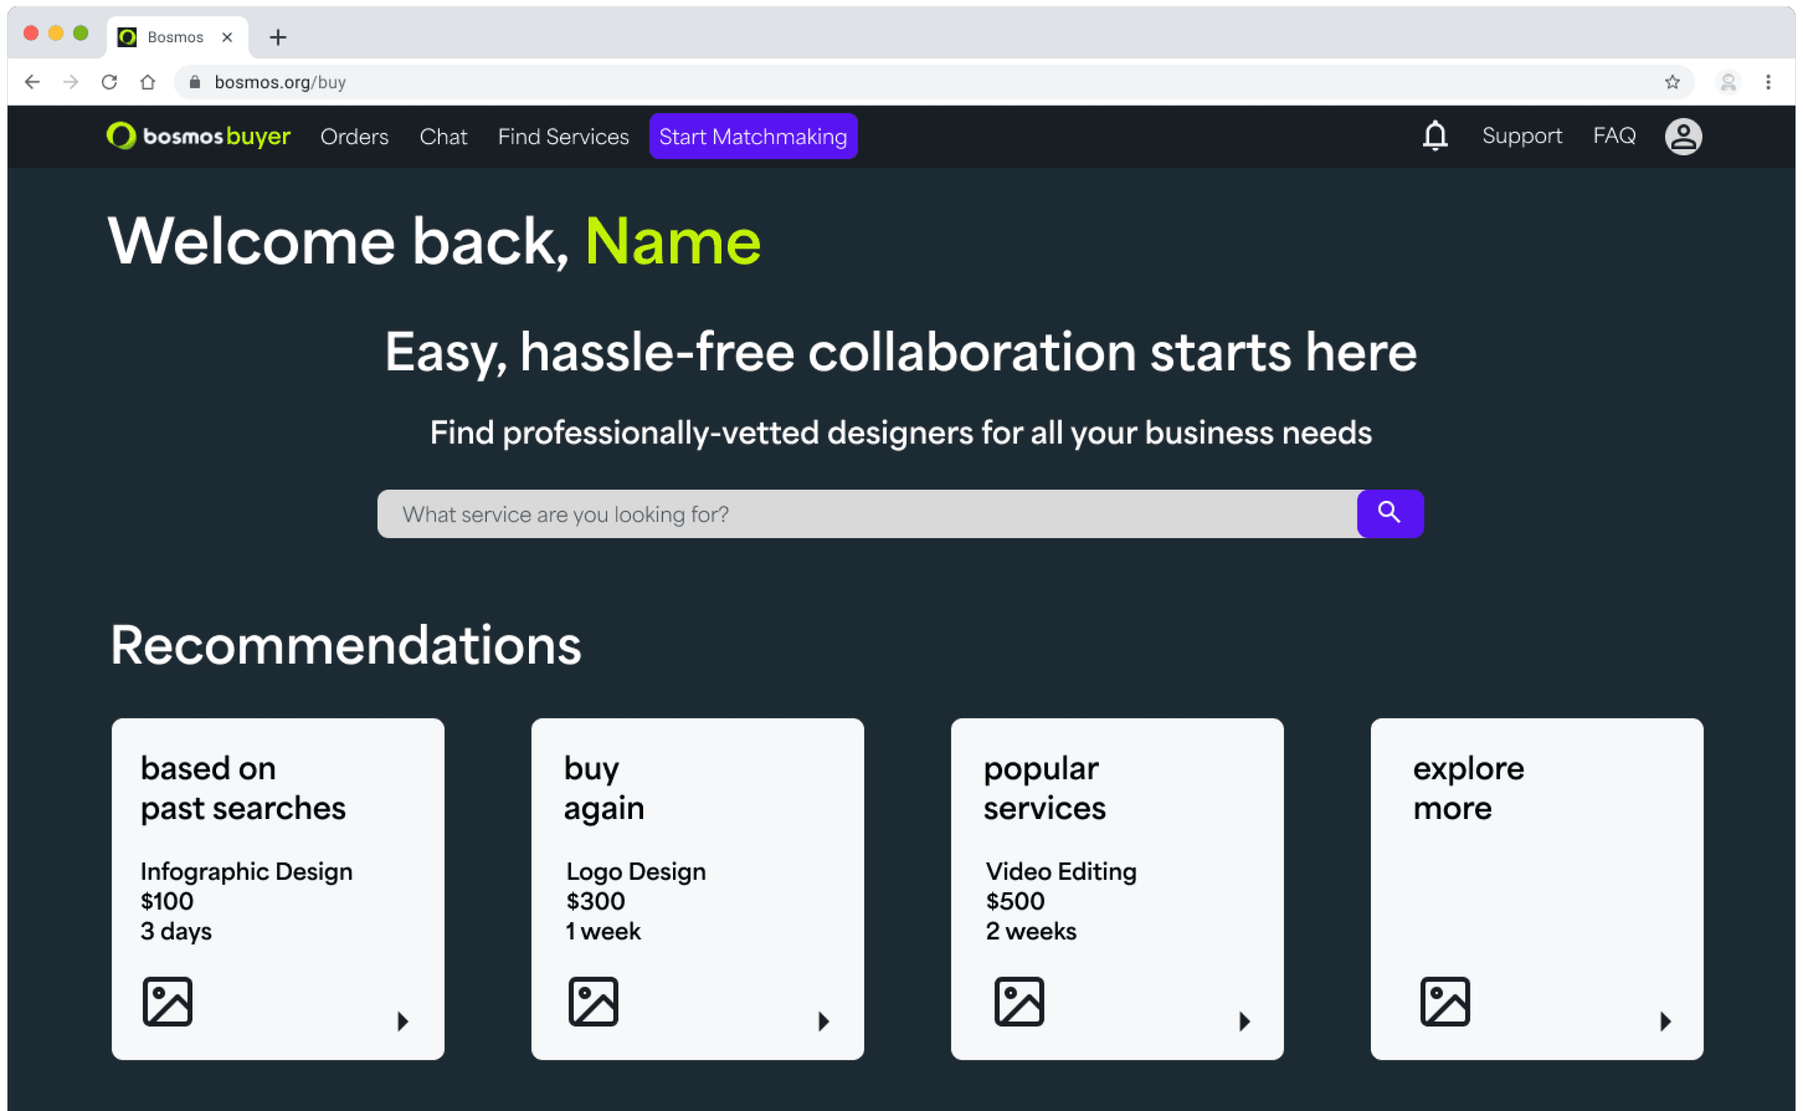Click image placeholder on explore more card
The height and width of the screenshot is (1111, 1803).
[x=1445, y=1001]
